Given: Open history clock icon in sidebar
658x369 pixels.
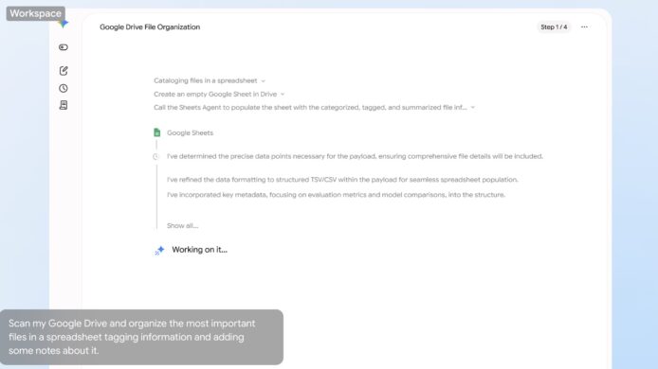Looking at the screenshot, I should (64, 88).
